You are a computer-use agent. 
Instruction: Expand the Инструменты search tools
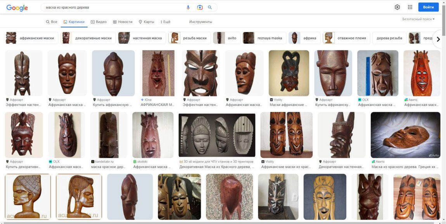(201, 22)
